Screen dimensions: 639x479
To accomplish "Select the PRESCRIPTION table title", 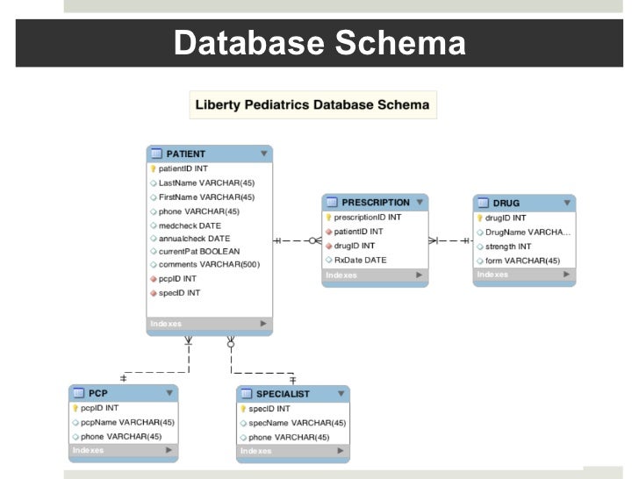I will point(376,203).
